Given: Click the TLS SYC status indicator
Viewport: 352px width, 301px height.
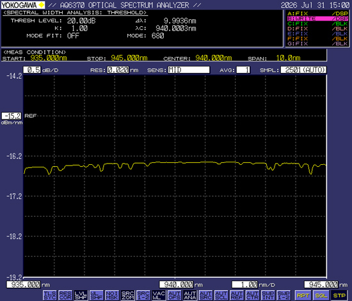Looking at the screenshot, I should [x=50, y=295].
